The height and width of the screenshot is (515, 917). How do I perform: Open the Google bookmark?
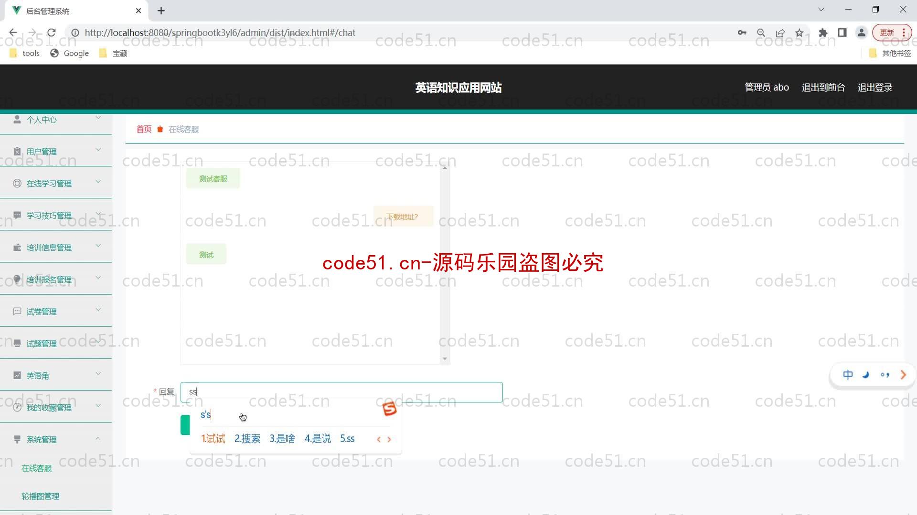pos(70,53)
